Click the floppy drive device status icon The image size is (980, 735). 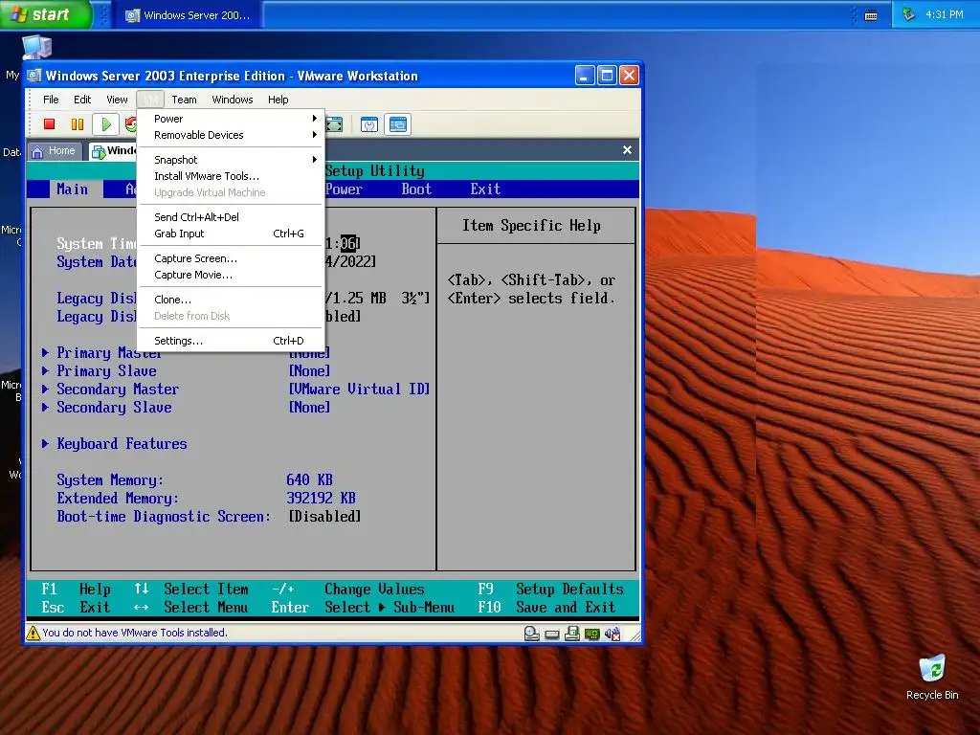click(x=572, y=634)
